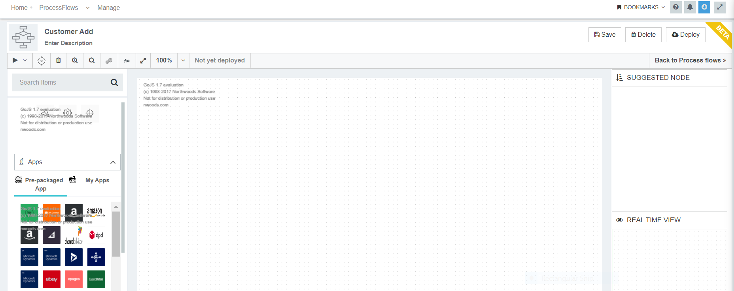Collapse the Apps section
This screenshot has height=291, width=734.
[67, 162]
